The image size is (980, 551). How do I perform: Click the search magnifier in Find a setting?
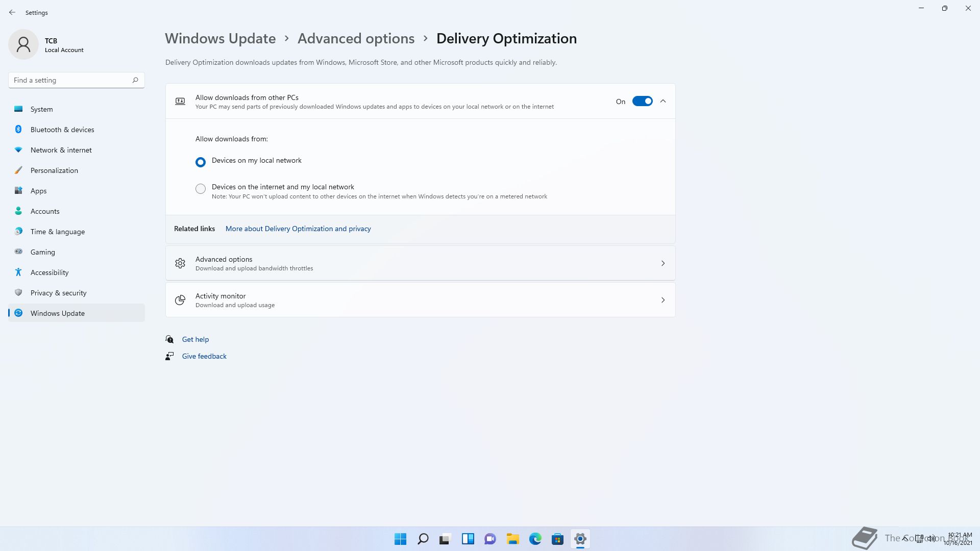(135, 80)
